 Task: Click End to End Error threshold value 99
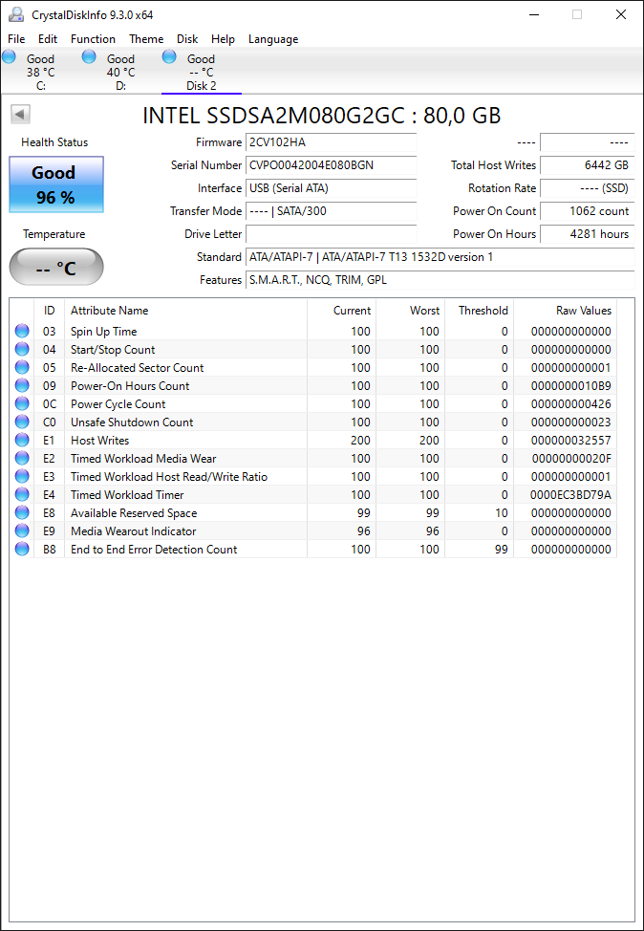[x=502, y=550]
